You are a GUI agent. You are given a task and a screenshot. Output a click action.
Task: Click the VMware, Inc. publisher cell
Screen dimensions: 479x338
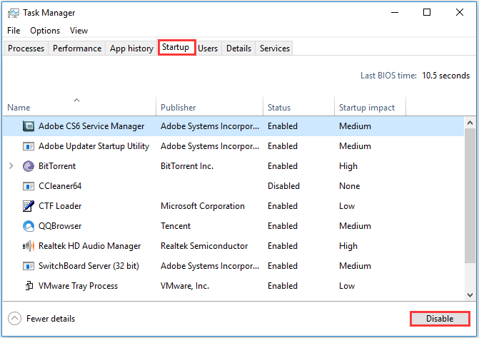coord(185,286)
